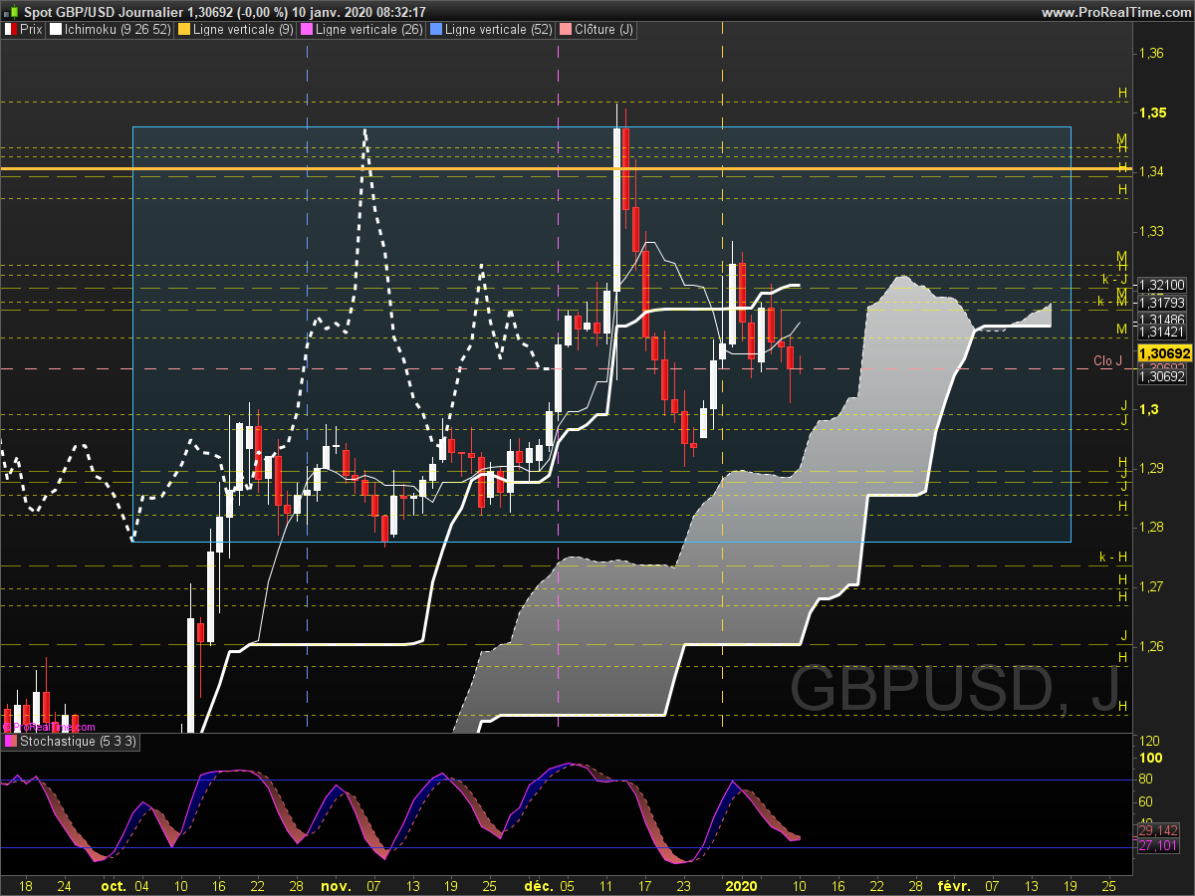1195x896 pixels.
Task: Click the stochastic value label 27,101
Action: [1156, 846]
